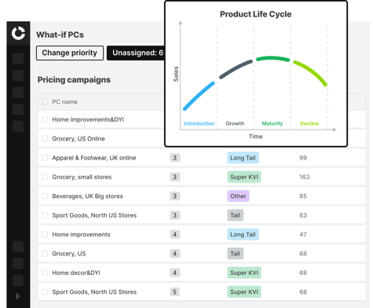Click the purple Other tag

coord(238,196)
